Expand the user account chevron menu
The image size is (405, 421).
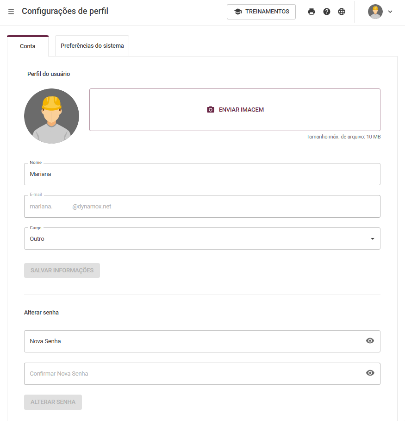tap(390, 12)
